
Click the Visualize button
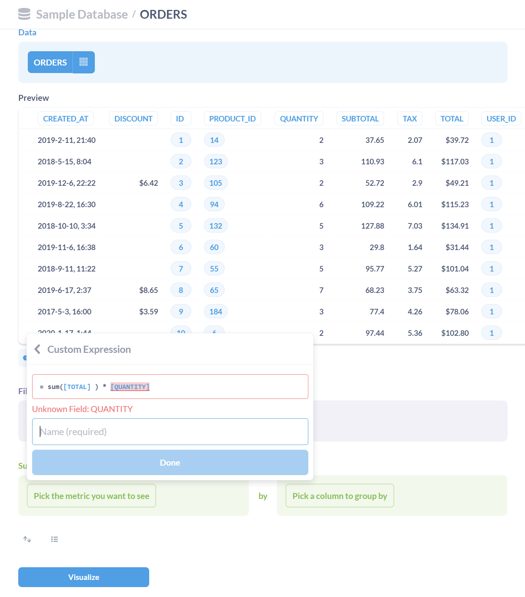pyautogui.click(x=84, y=577)
